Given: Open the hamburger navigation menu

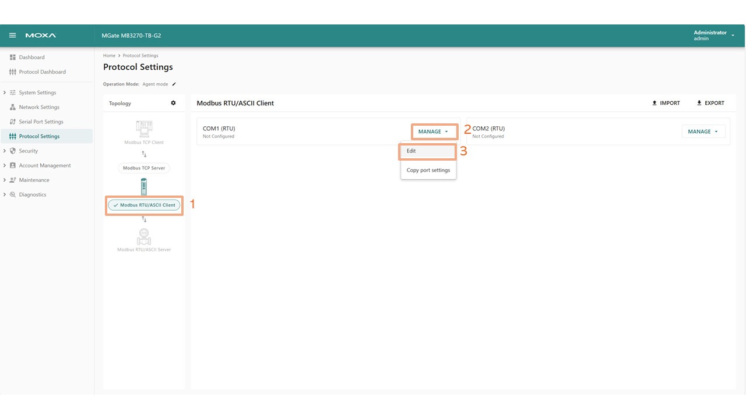Looking at the screenshot, I should [12, 35].
